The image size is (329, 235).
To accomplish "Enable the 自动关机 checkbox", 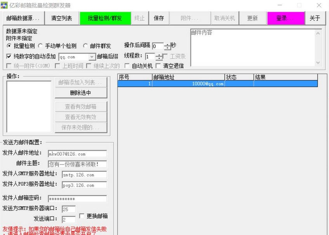I will coord(127,65).
